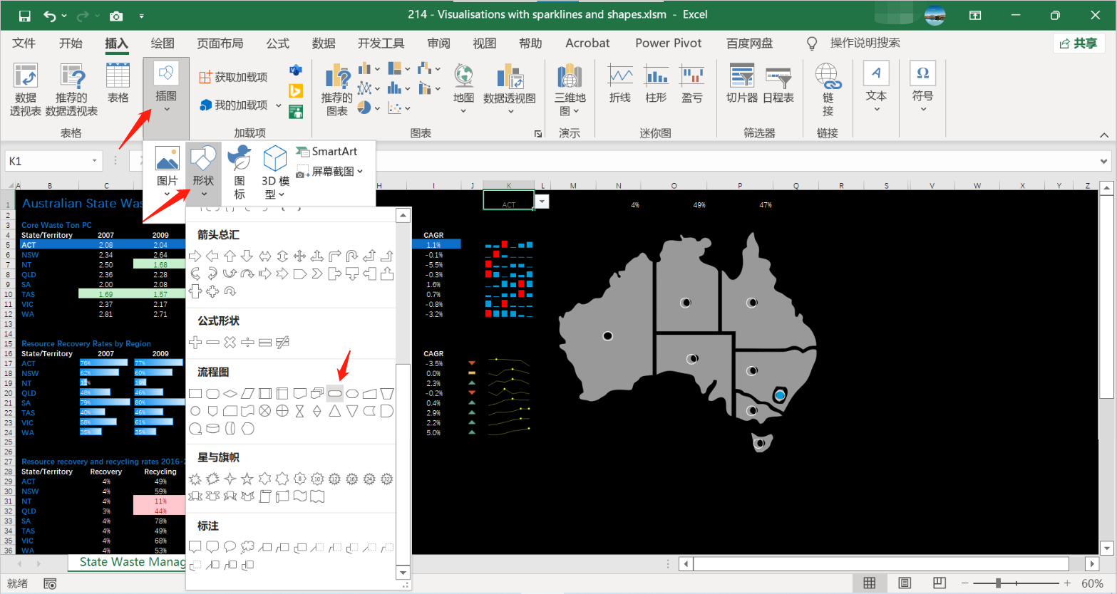1117x594 pixels.
Task: Insert a PivotTable (数据透视表)
Action: 26,89
